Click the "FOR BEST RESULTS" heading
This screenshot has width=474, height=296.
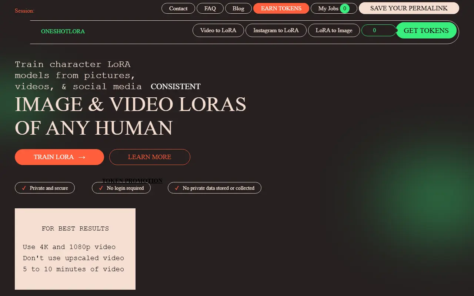[x=75, y=228]
